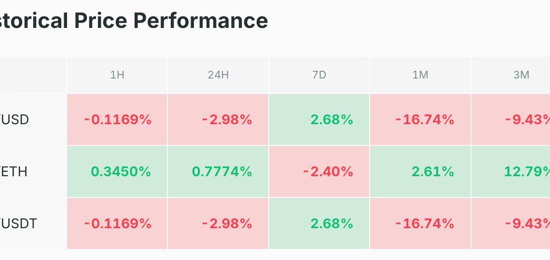Click the Historical Price Performance heading
Viewport: 550px width, 260px height.
[x=134, y=20]
